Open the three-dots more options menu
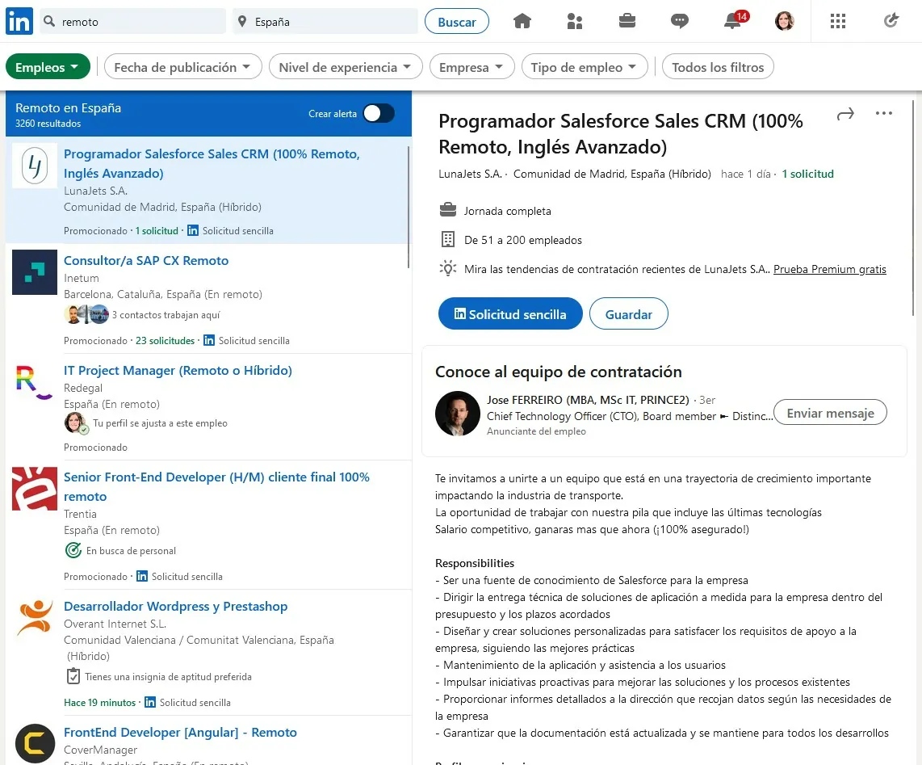The height and width of the screenshot is (765, 922). click(x=884, y=113)
